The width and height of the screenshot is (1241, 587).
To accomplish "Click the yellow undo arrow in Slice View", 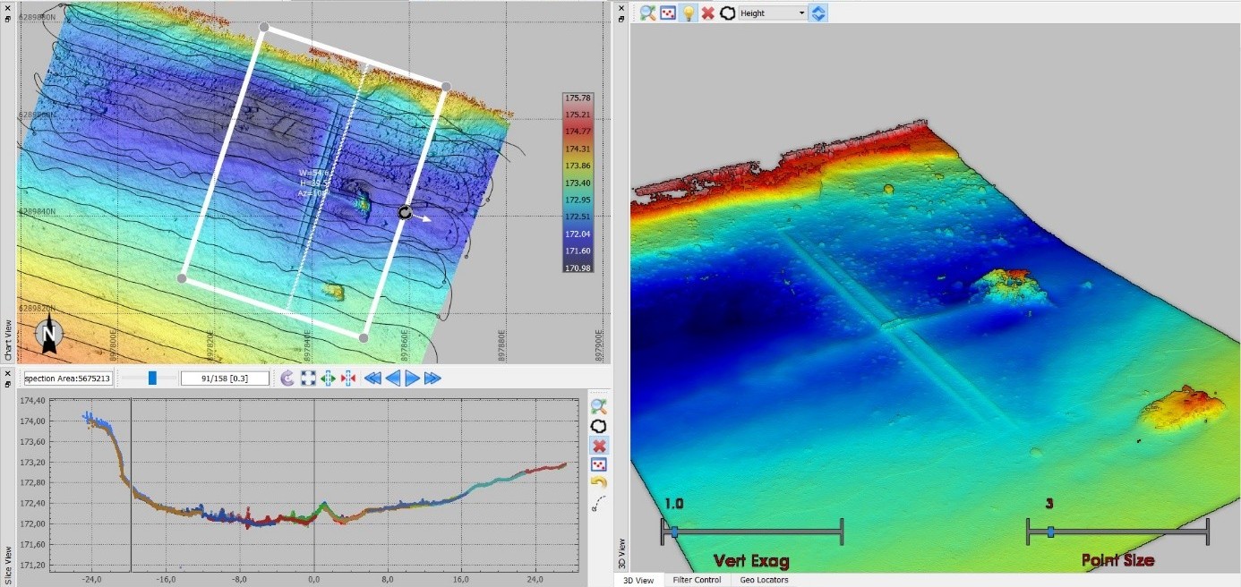I will click(x=599, y=482).
